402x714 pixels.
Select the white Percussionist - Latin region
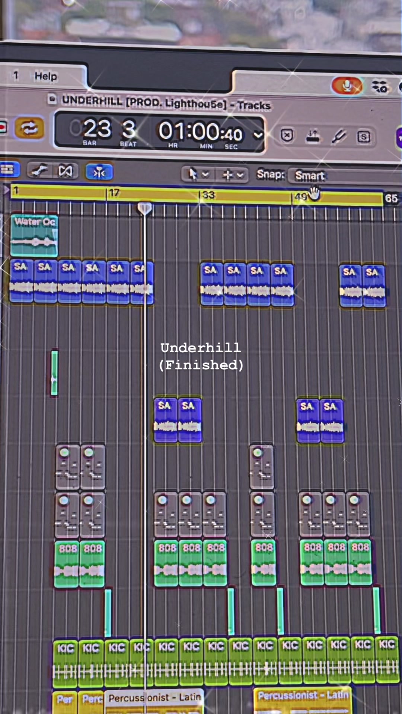154,702
